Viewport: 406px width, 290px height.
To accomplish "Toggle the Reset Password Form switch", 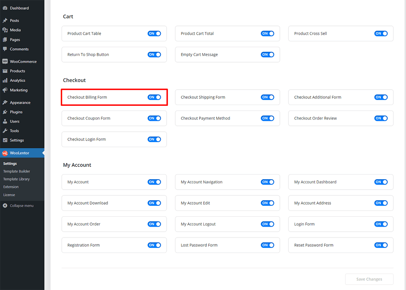I will pos(381,245).
